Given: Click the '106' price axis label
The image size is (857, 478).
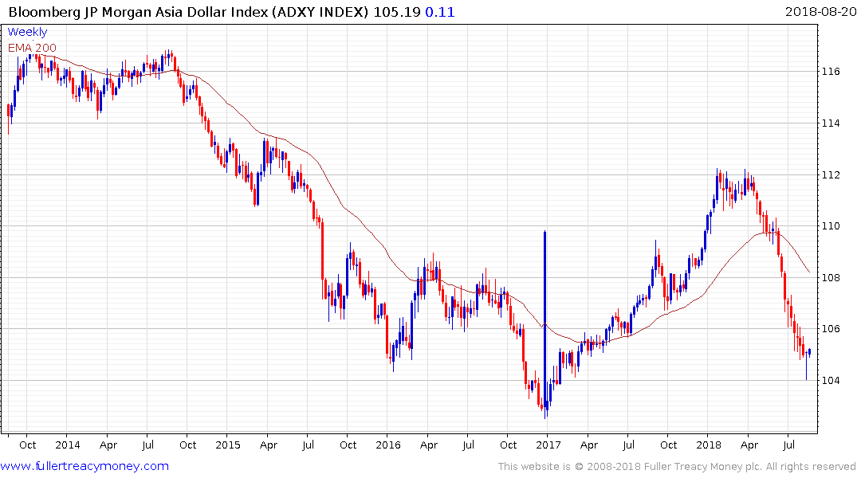Looking at the screenshot, I should pyautogui.click(x=831, y=328).
